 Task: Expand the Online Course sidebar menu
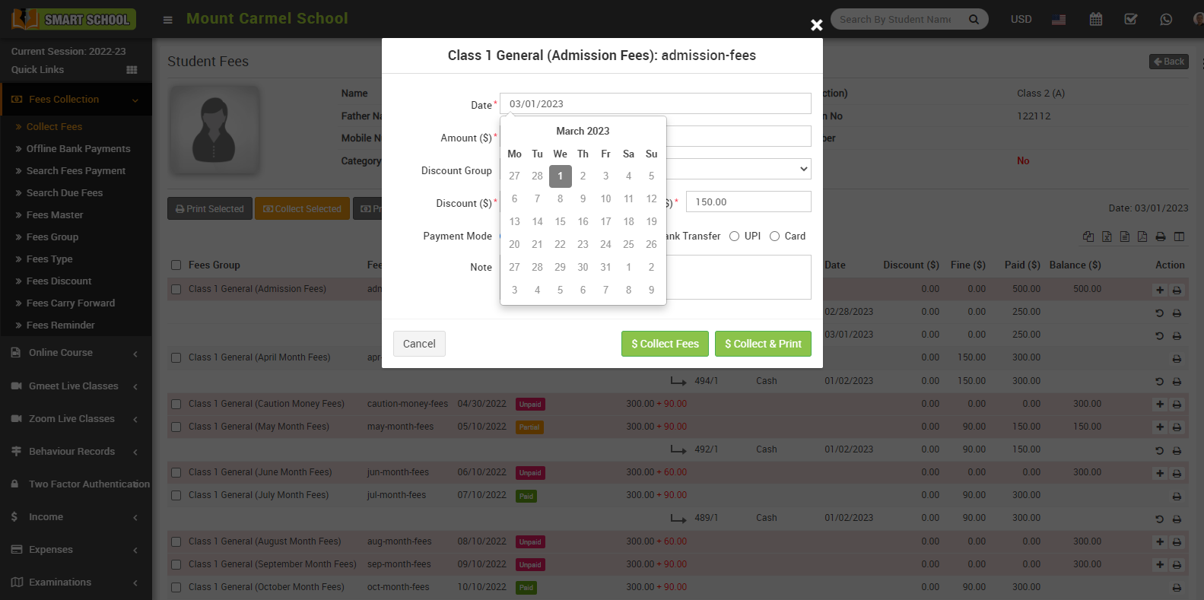tap(76, 353)
